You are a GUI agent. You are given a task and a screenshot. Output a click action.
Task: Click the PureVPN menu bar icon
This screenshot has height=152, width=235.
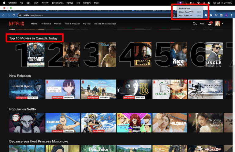click(x=180, y=3)
